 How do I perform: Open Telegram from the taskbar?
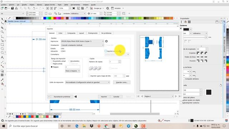(128, 126)
